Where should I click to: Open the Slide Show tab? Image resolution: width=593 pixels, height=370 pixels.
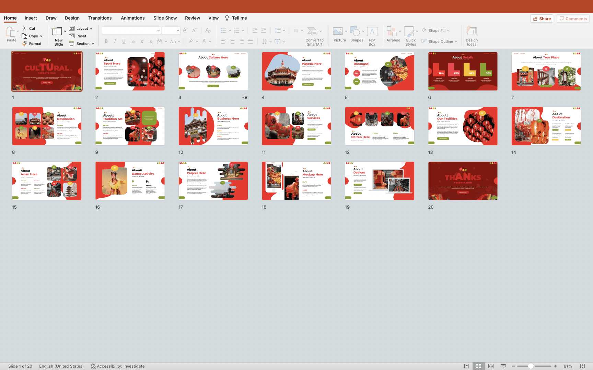[165, 18]
